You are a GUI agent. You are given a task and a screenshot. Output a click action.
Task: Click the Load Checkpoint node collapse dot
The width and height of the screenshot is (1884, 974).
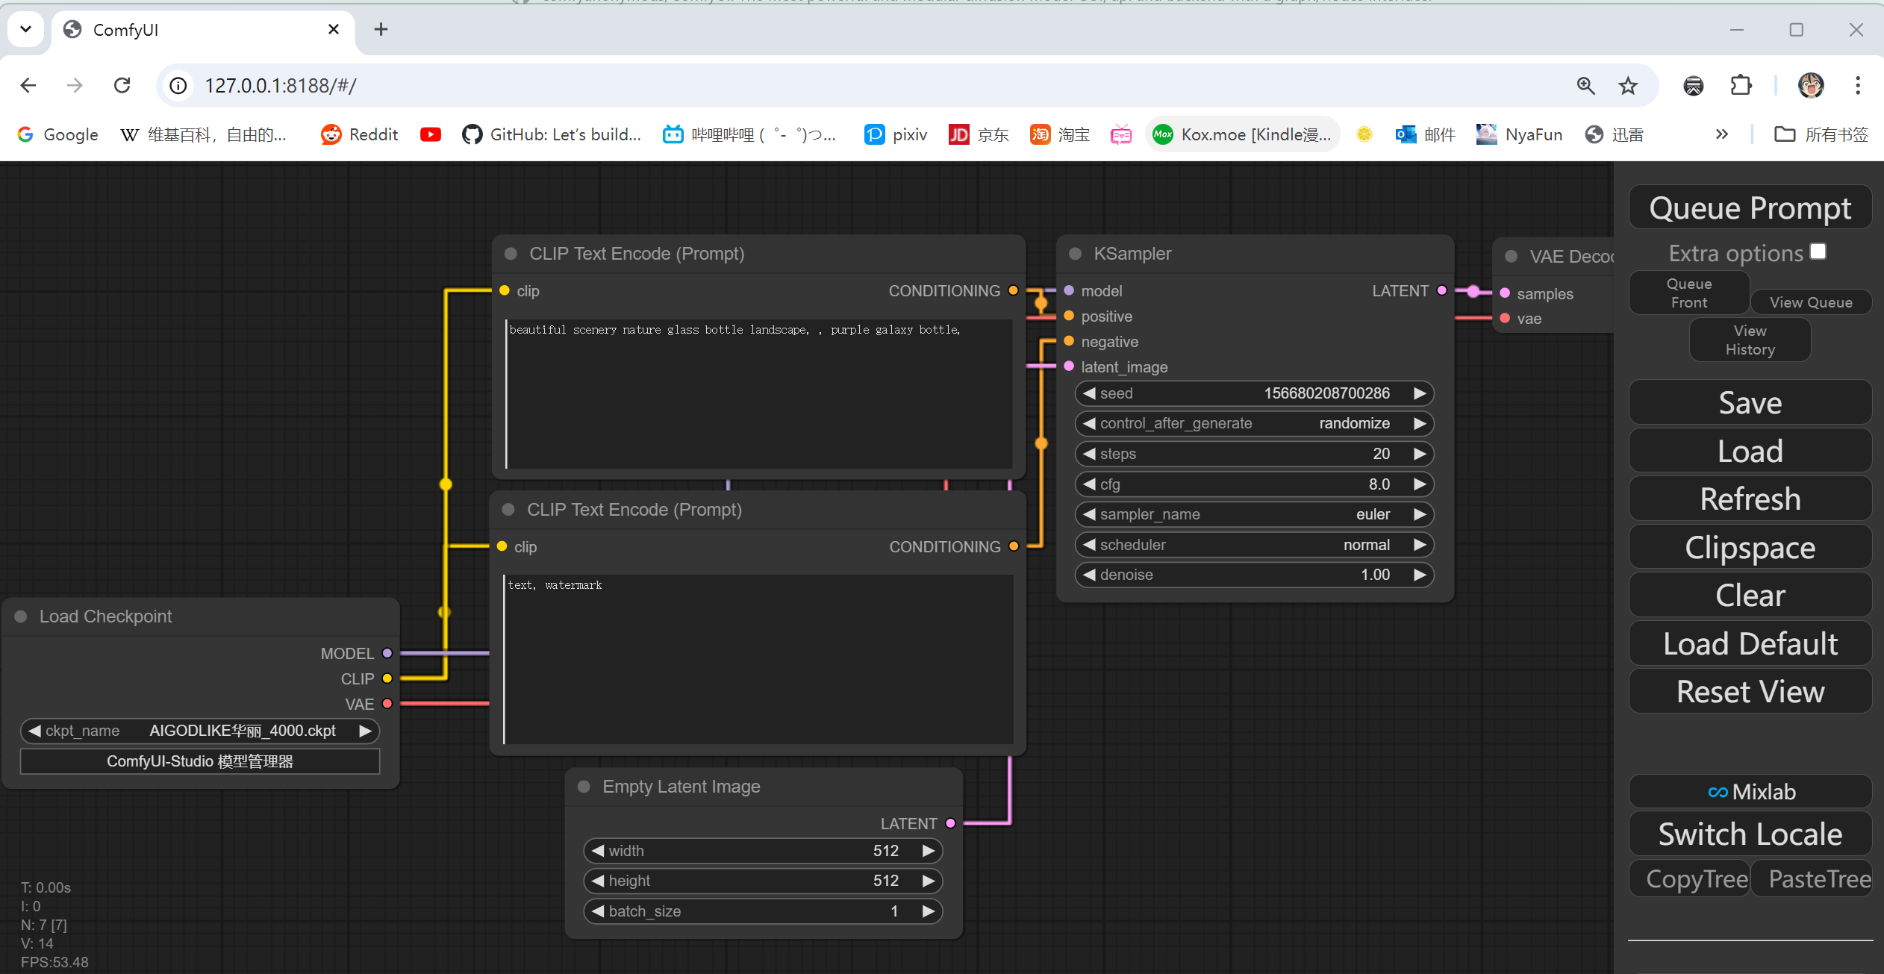pyautogui.click(x=21, y=616)
